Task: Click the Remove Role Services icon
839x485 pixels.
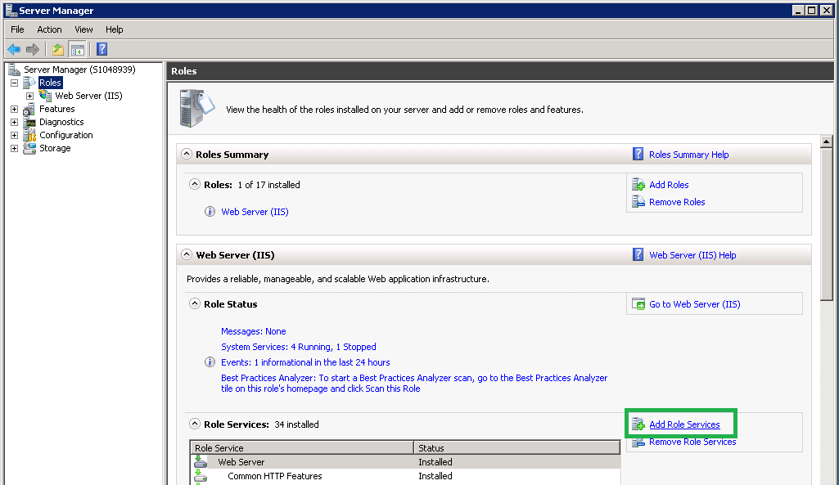Action: 638,442
